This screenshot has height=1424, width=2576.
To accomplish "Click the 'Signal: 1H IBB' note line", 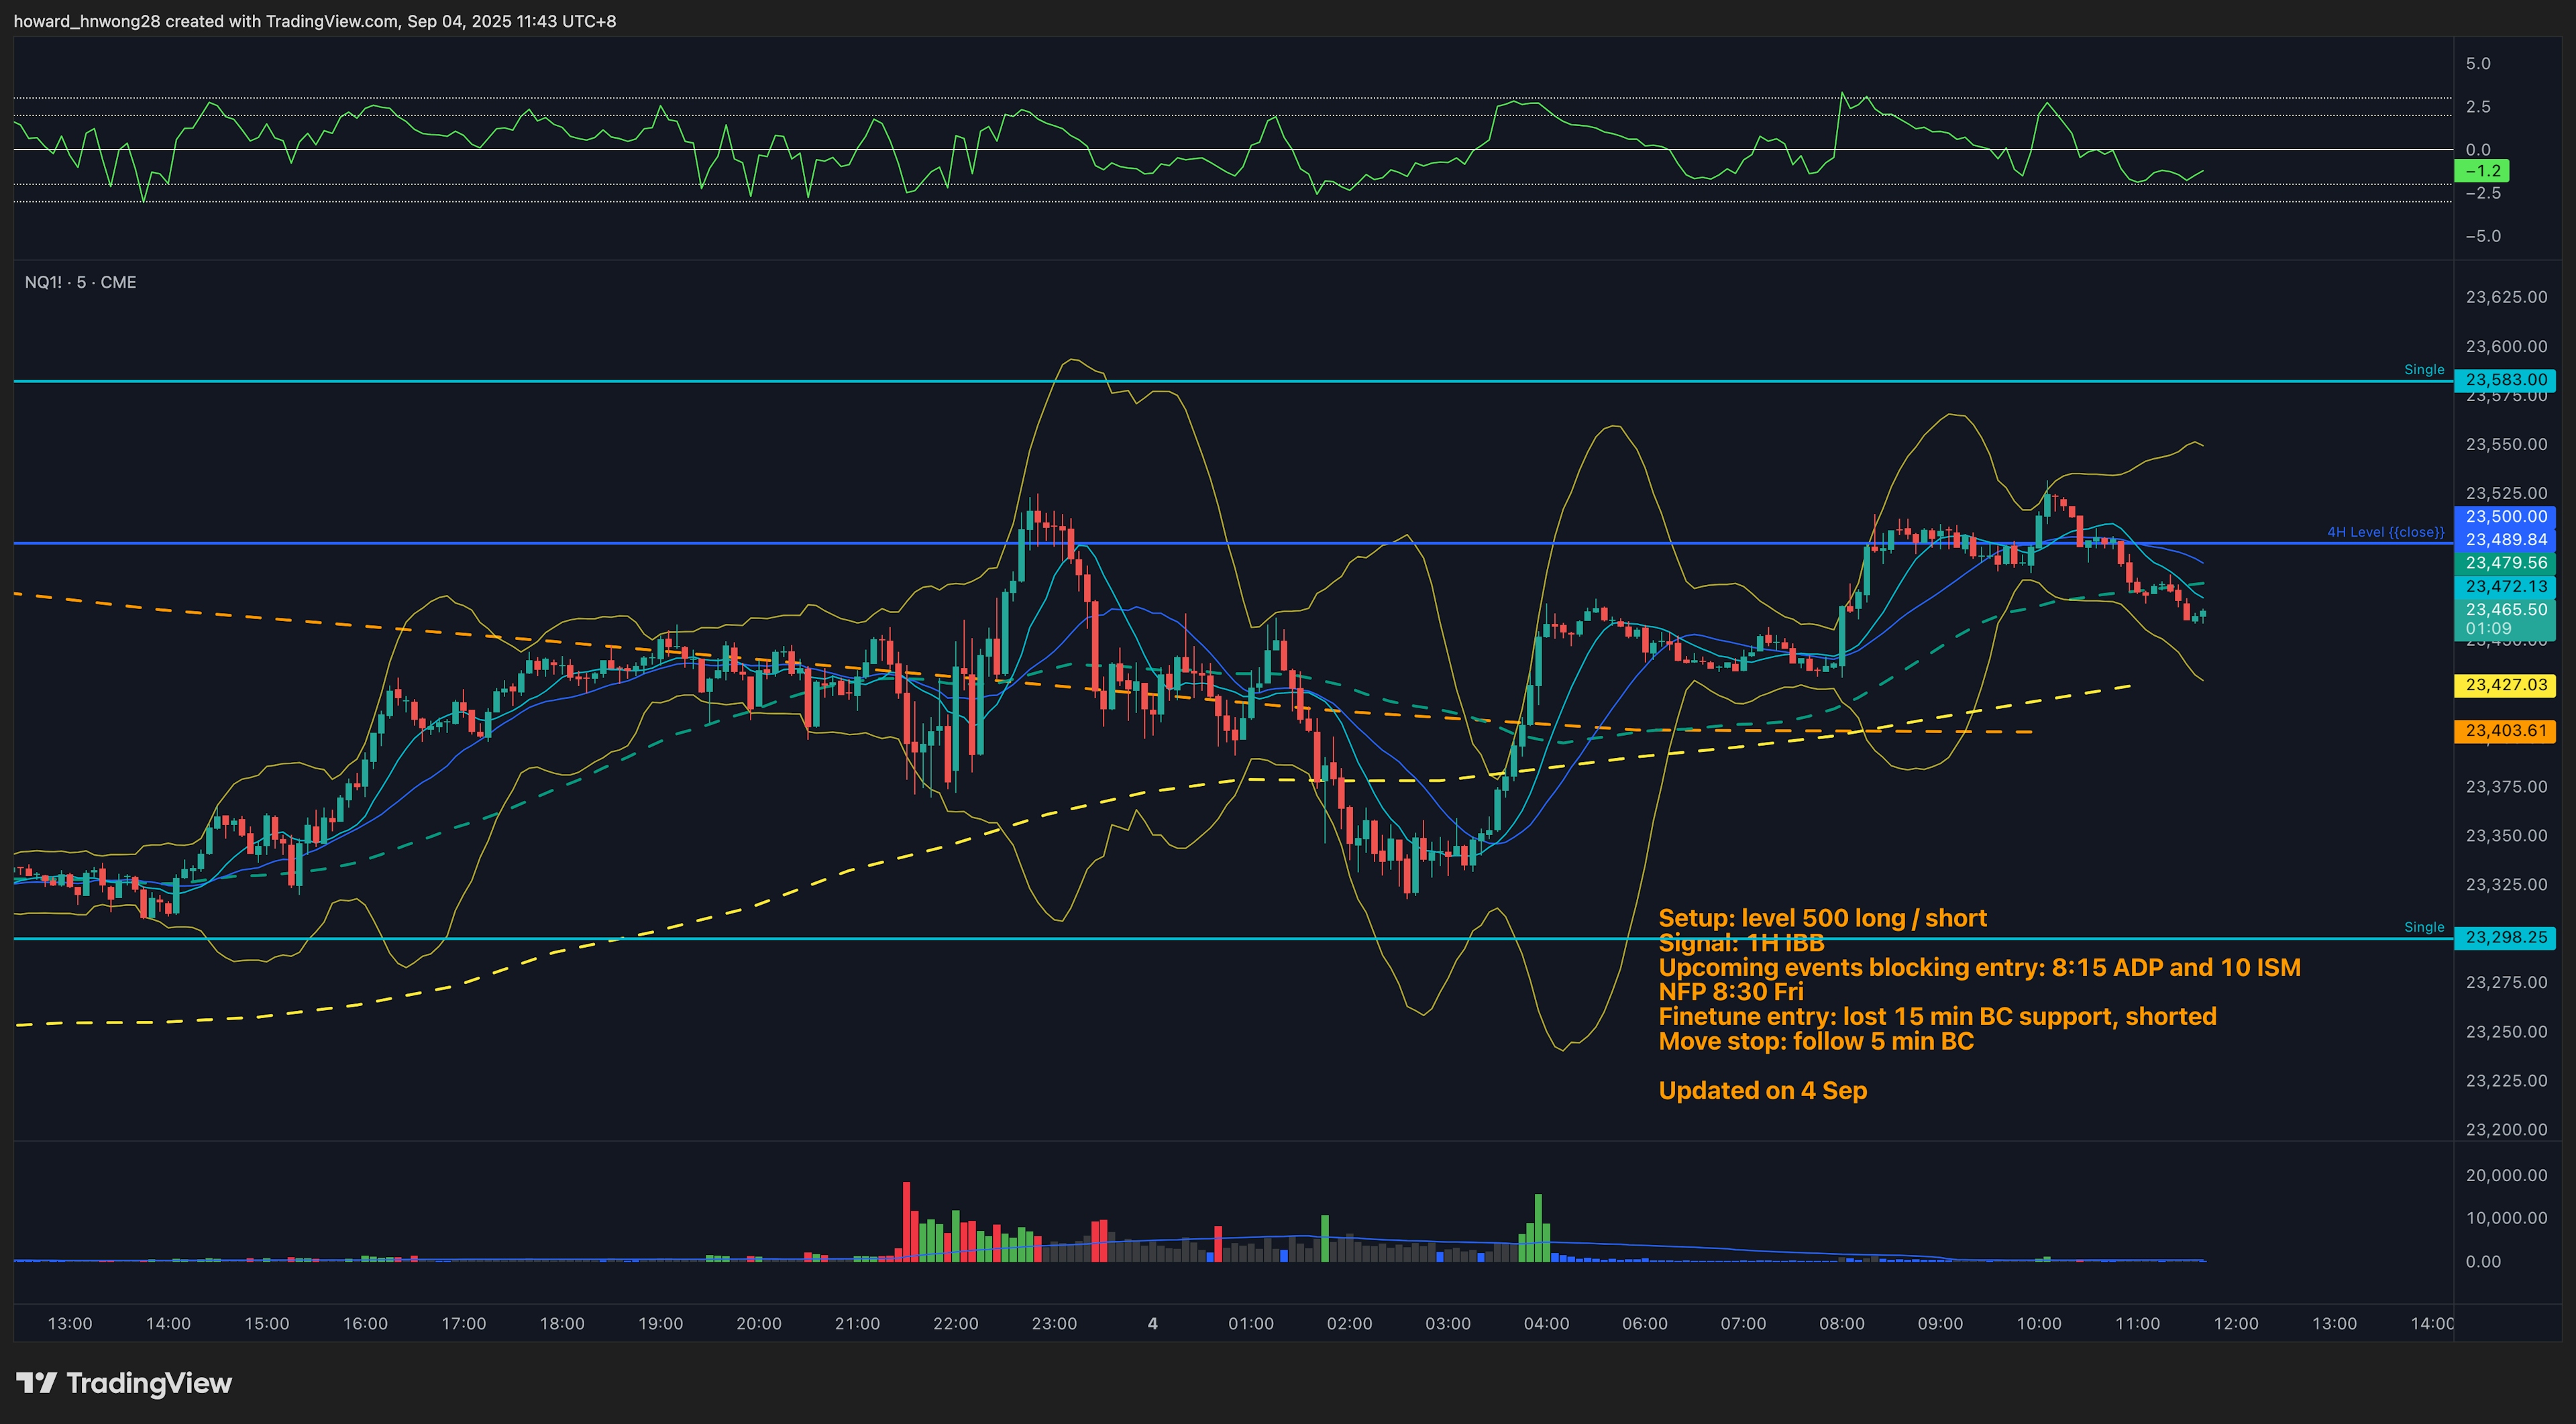I will pos(1741,943).
